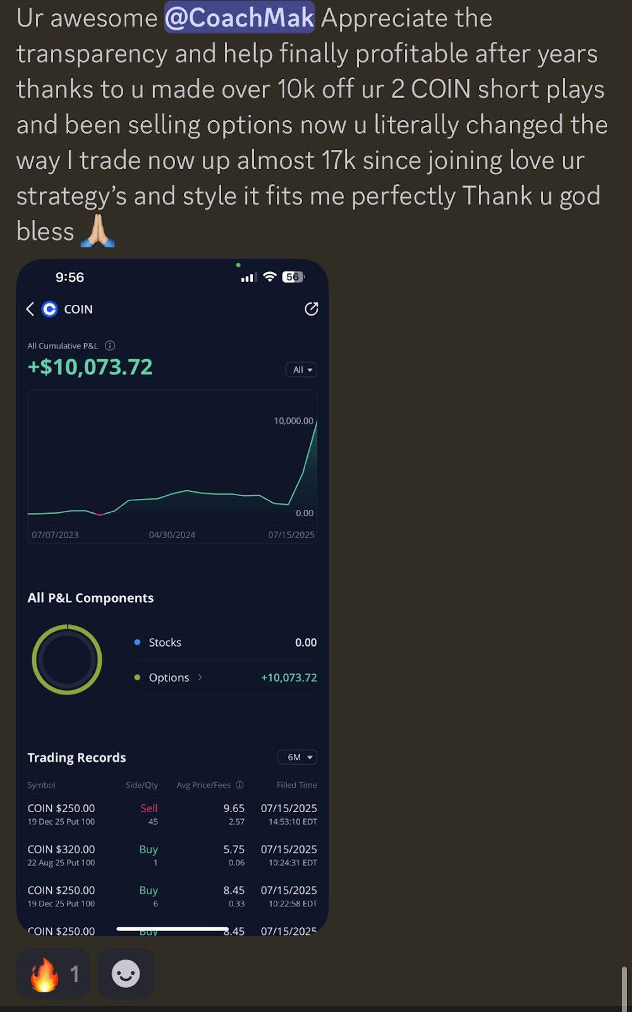632x1012 pixels.
Task: Click the cumulative P&L line chart
Action: point(172,468)
